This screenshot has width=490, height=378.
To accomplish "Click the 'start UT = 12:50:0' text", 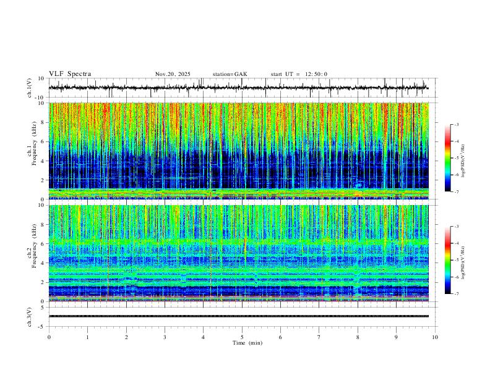I will [x=299, y=74].
